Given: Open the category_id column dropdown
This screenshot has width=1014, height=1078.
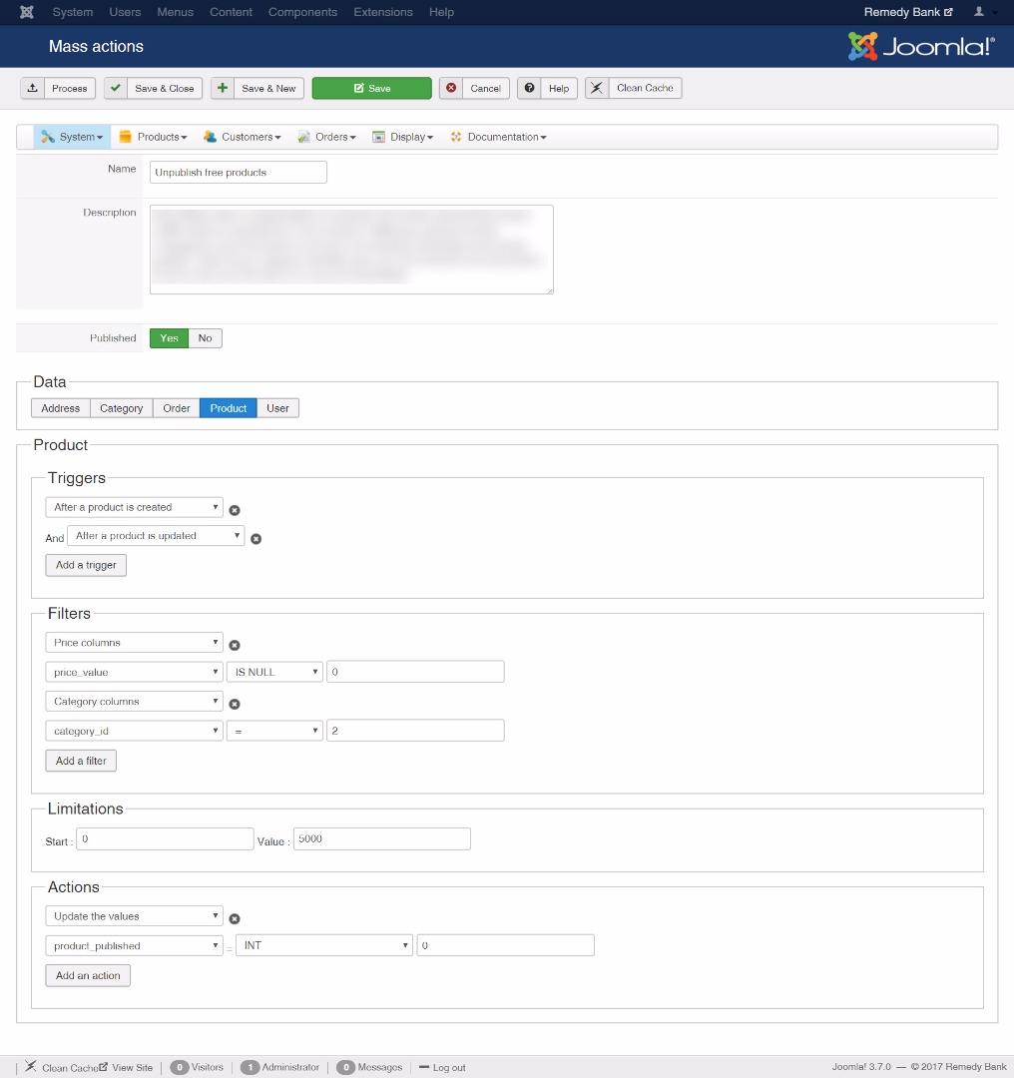Looking at the screenshot, I should [x=134, y=731].
